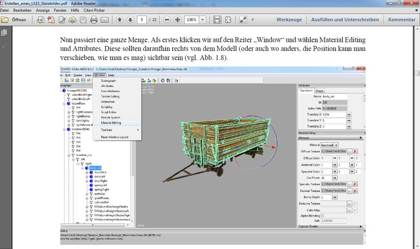Open page thumbnails sidebar panel

[5, 33]
